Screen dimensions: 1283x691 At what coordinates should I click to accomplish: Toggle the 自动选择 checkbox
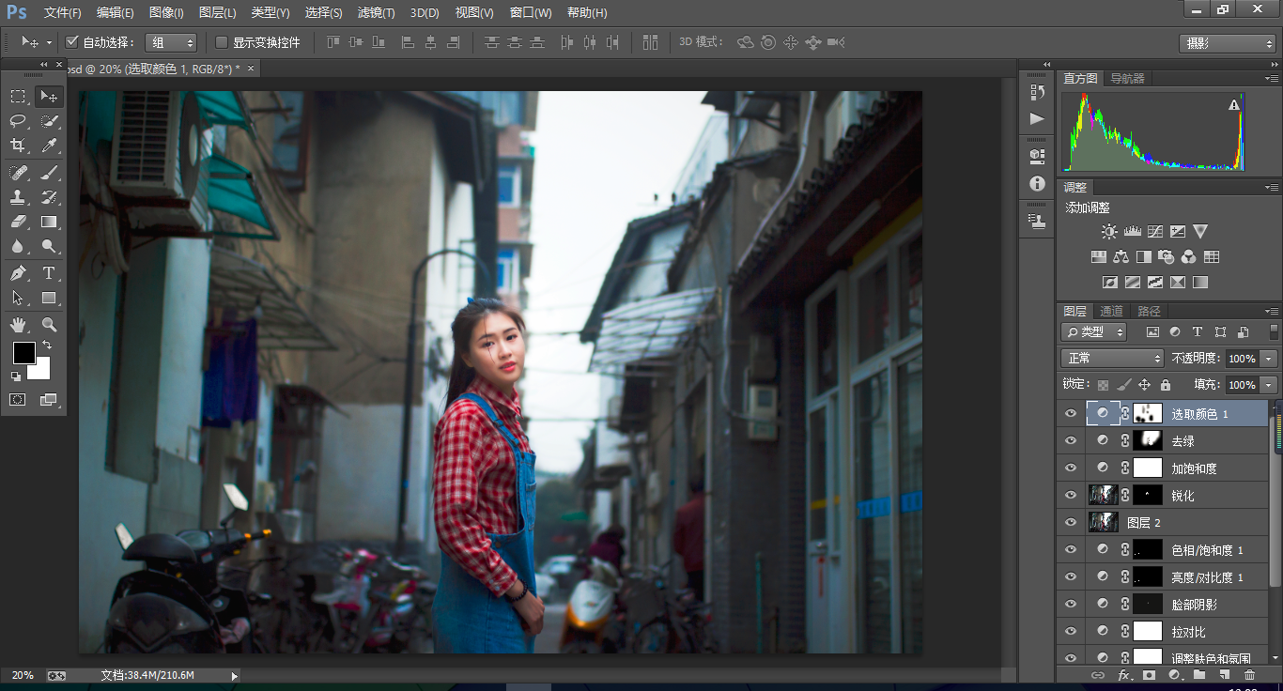tap(72, 42)
